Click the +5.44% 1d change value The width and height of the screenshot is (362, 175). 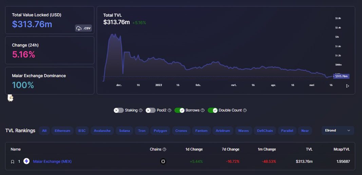pyautogui.click(x=196, y=162)
